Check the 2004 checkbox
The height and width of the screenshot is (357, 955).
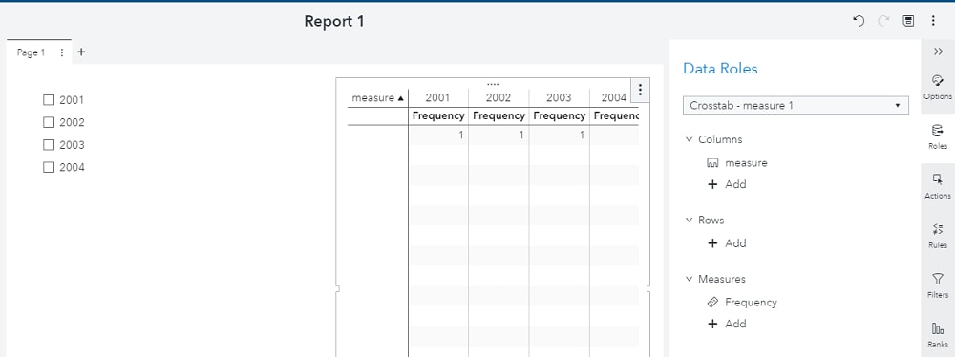click(x=49, y=168)
